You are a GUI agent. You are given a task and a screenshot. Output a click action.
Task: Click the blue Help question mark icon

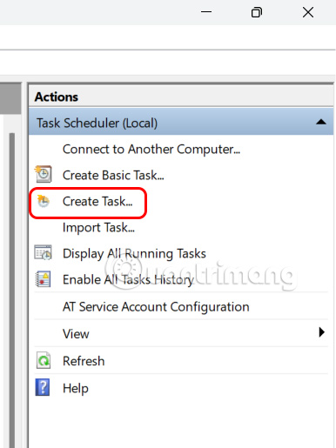[43, 387]
